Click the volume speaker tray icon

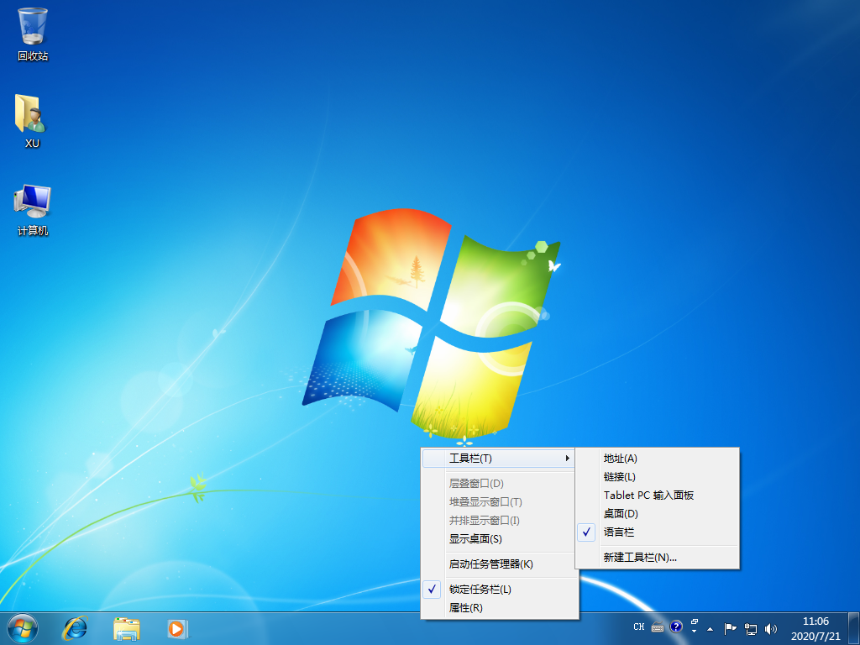coord(772,628)
